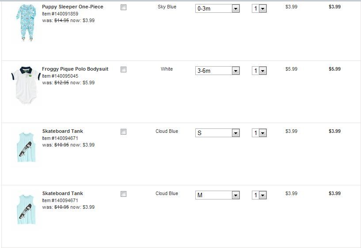Screen dimensions: 361x248
Task: Click Skateboard Tank title in size M row
Action: coord(62,194)
